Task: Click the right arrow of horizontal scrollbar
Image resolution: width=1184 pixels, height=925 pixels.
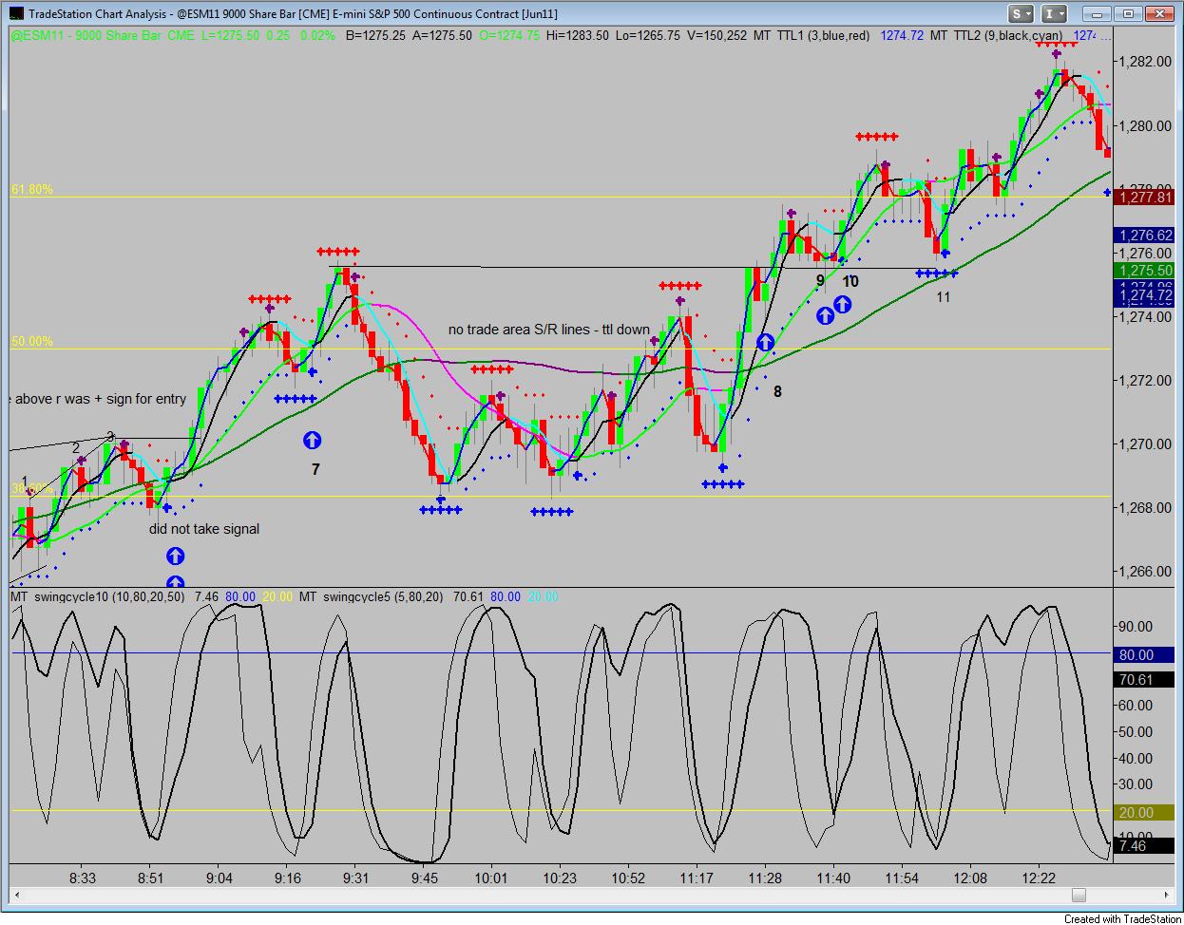Action: (x=1167, y=895)
